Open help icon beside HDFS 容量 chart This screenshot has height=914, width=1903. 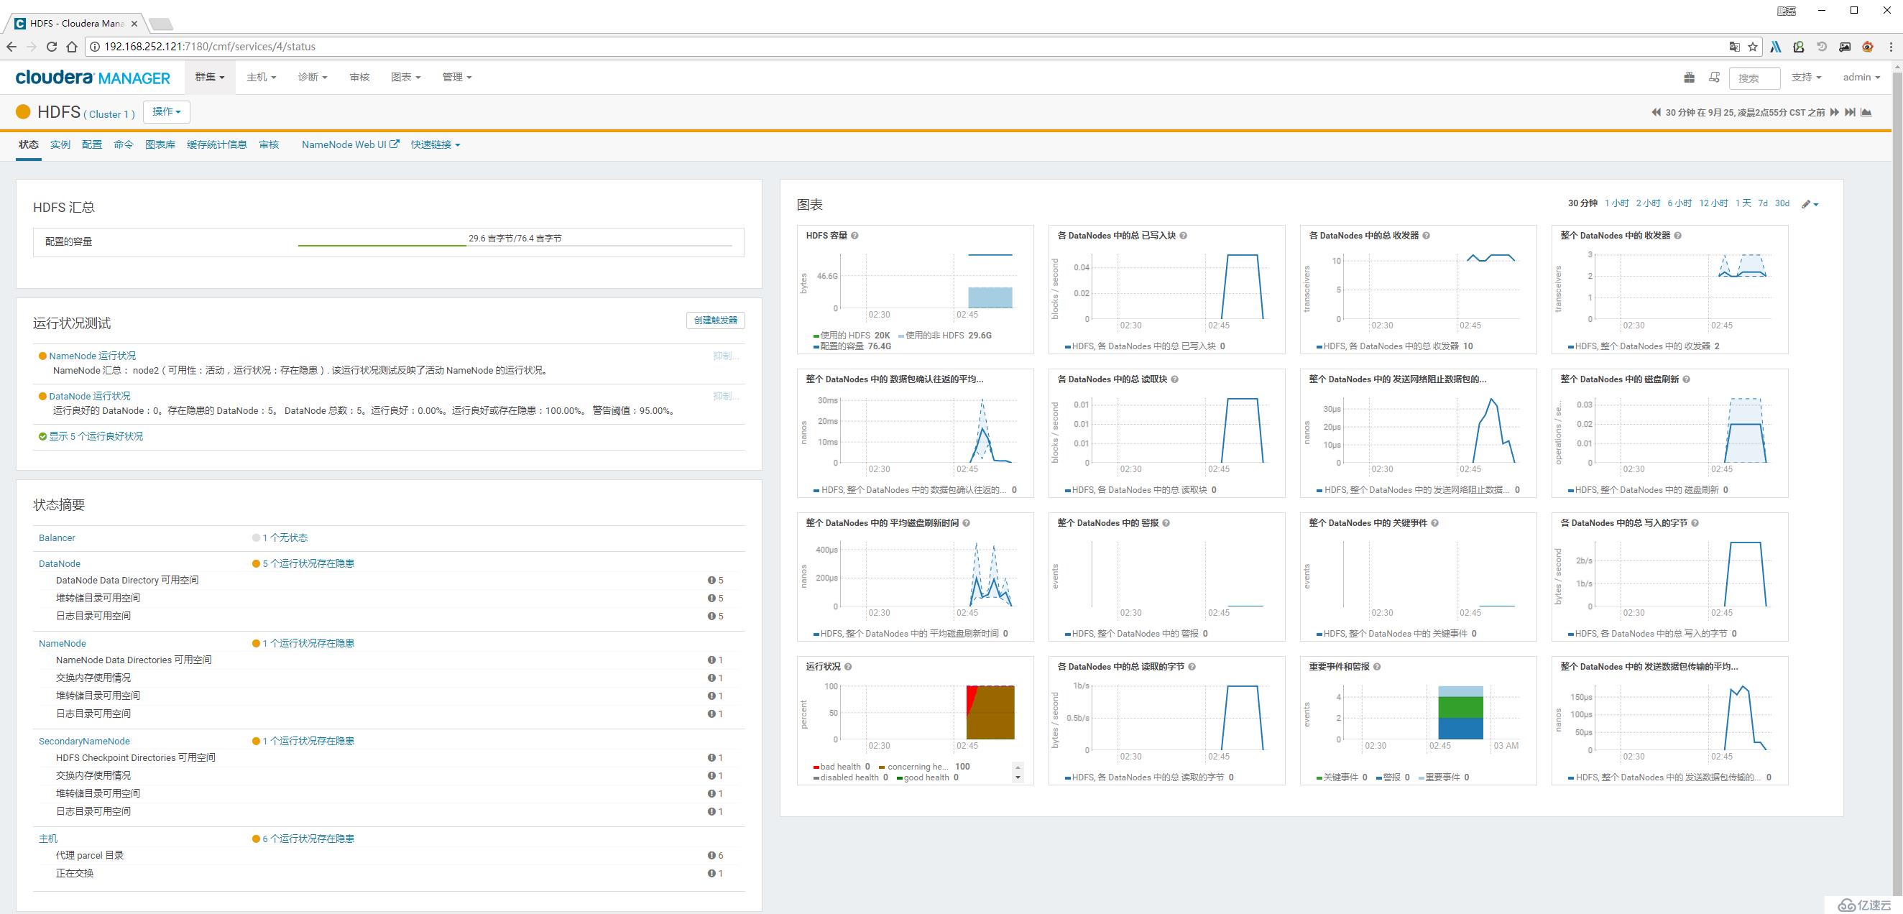pyautogui.click(x=854, y=236)
